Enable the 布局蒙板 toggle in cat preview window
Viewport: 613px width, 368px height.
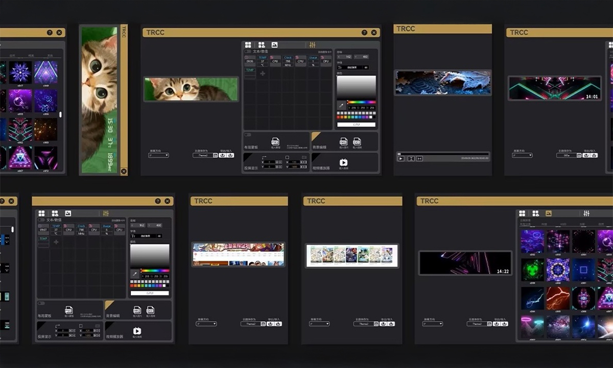tap(248, 135)
